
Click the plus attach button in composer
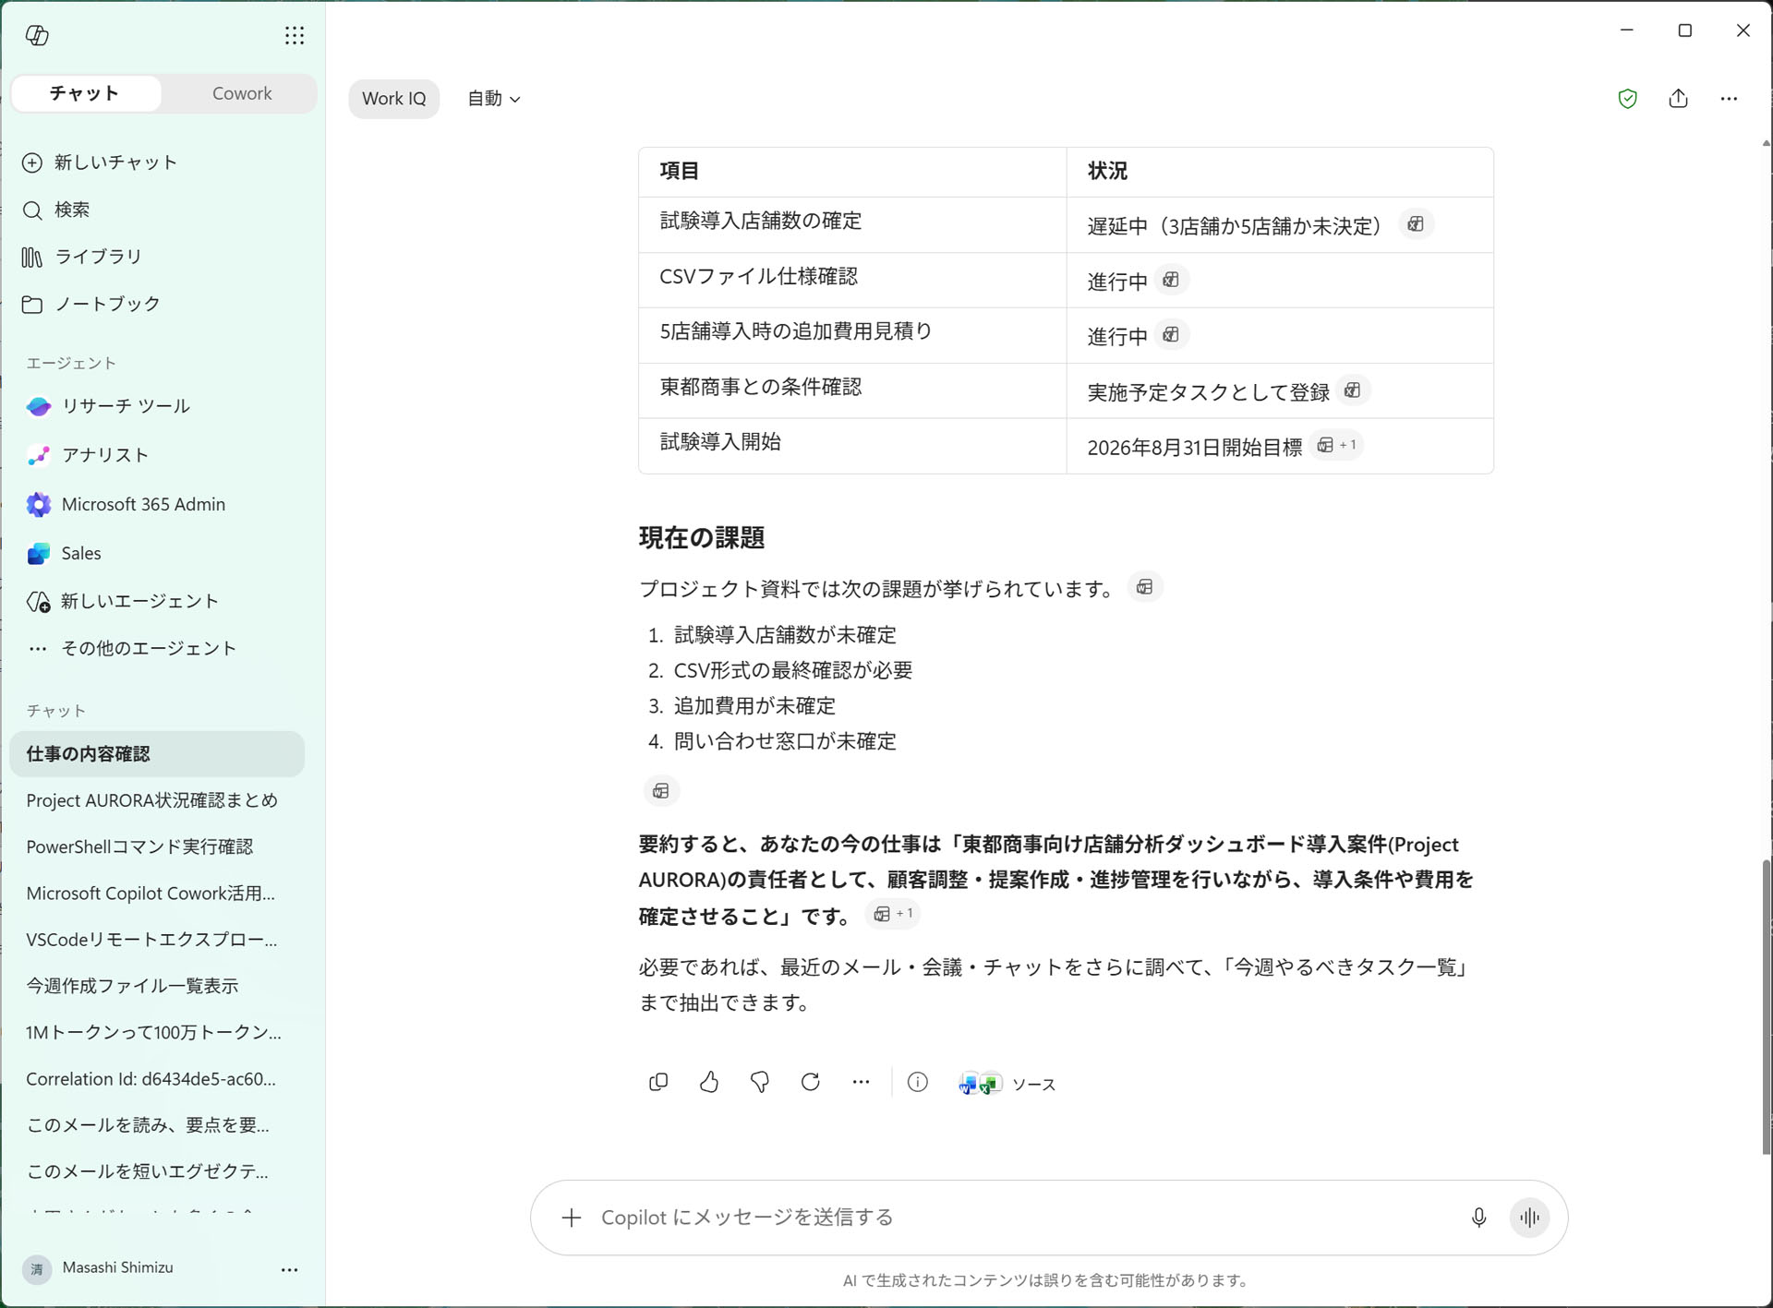pyautogui.click(x=572, y=1218)
